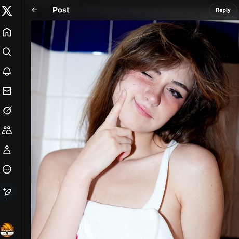Select the magnifying glass navigation item

coord(7,51)
